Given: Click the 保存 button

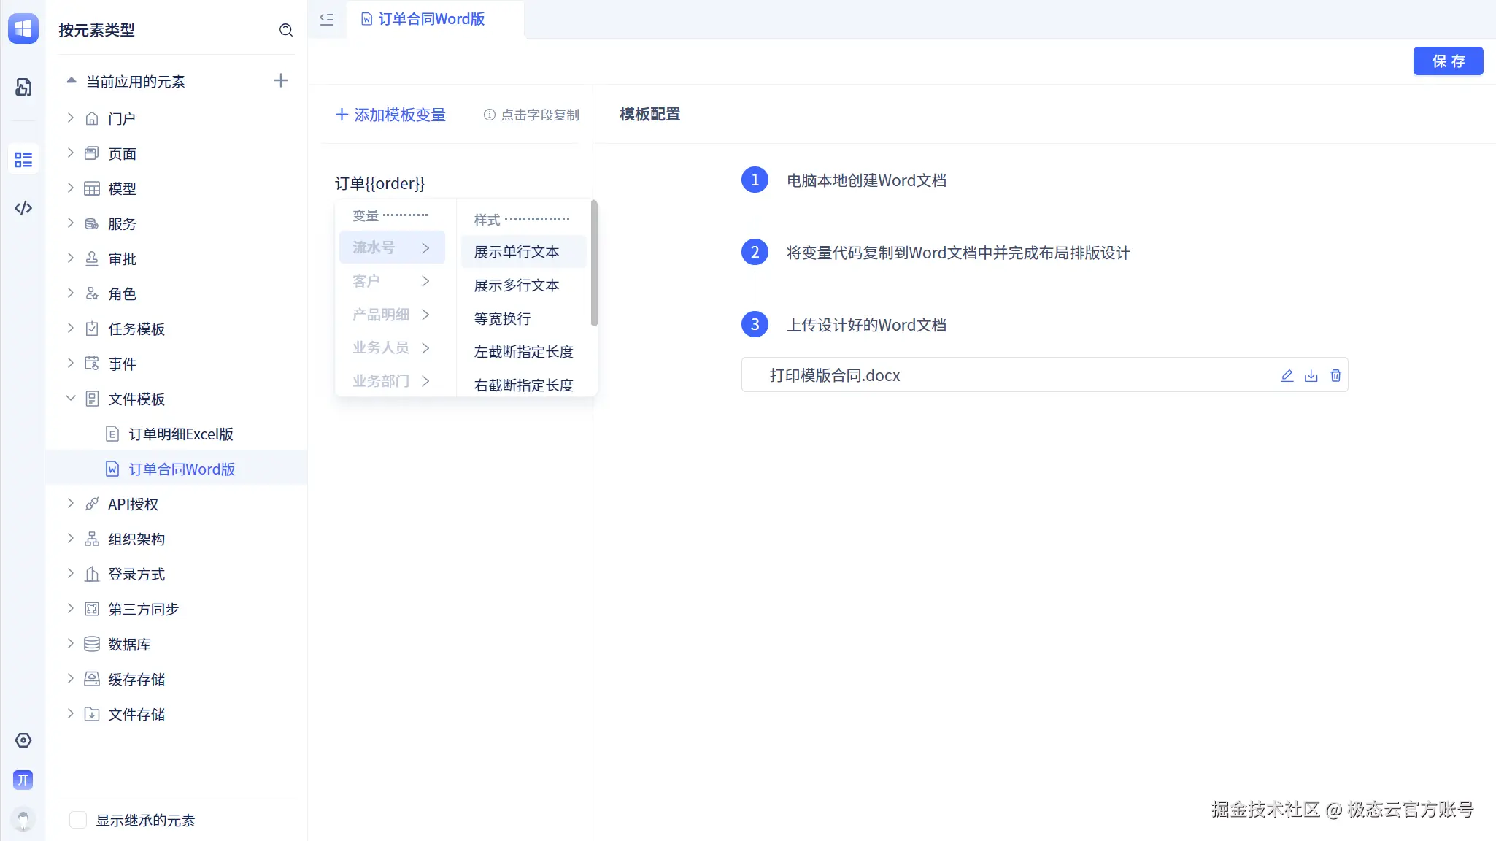Looking at the screenshot, I should click(1448, 61).
